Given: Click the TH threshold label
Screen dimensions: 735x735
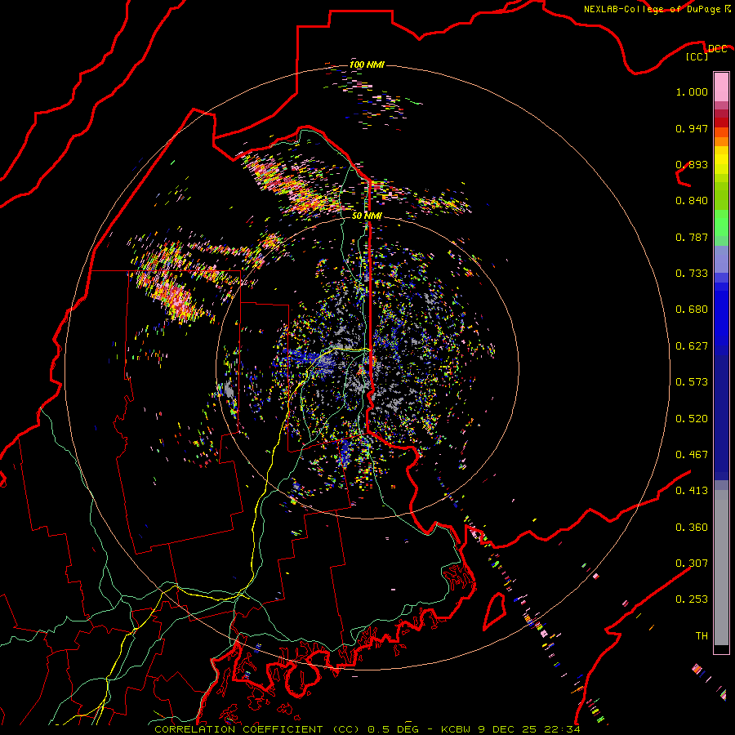Looking at the screenshot, I should (702, 636).
